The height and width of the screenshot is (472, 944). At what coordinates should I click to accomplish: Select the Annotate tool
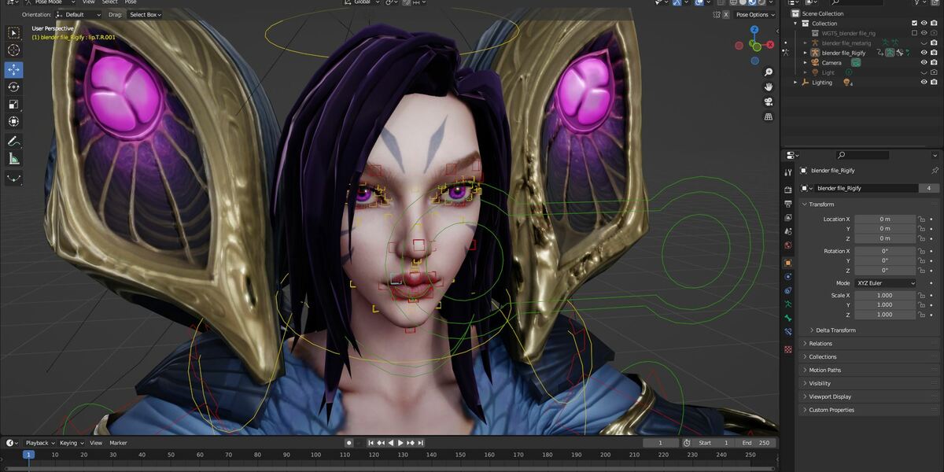coord(14,142)
